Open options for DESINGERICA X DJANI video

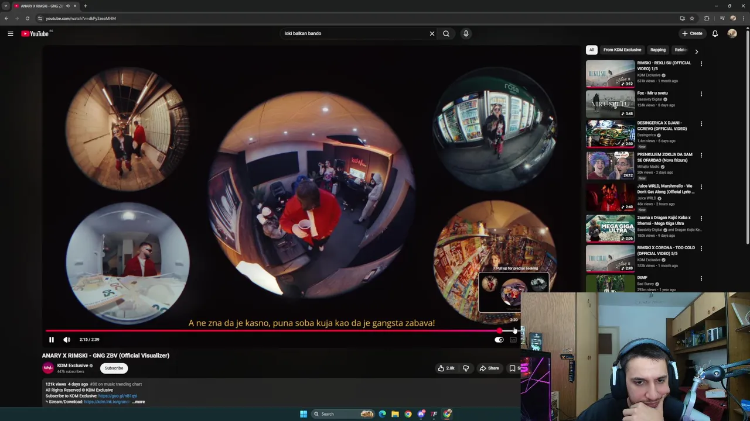point(701,124)
